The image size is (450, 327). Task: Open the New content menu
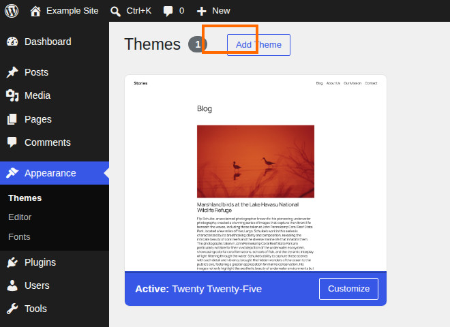coord(221,11)
